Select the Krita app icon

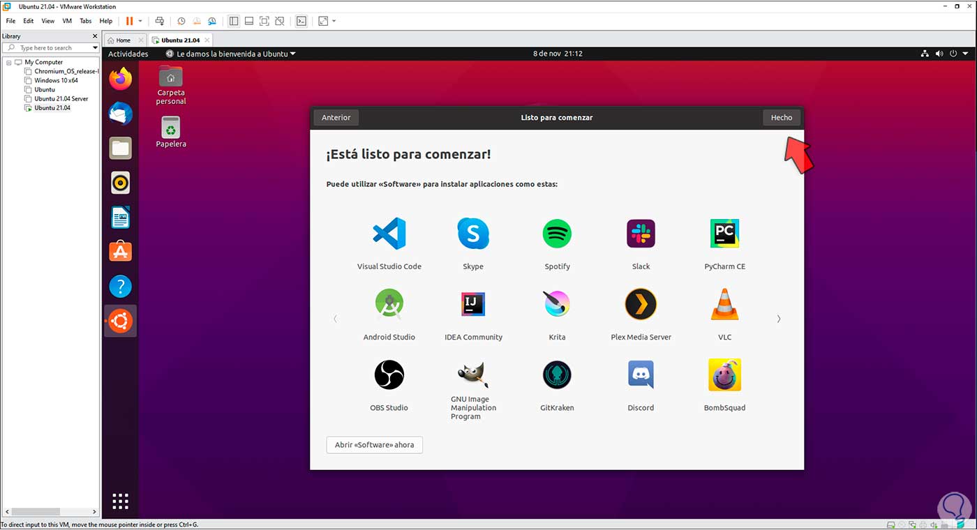[x=557, y=304]
